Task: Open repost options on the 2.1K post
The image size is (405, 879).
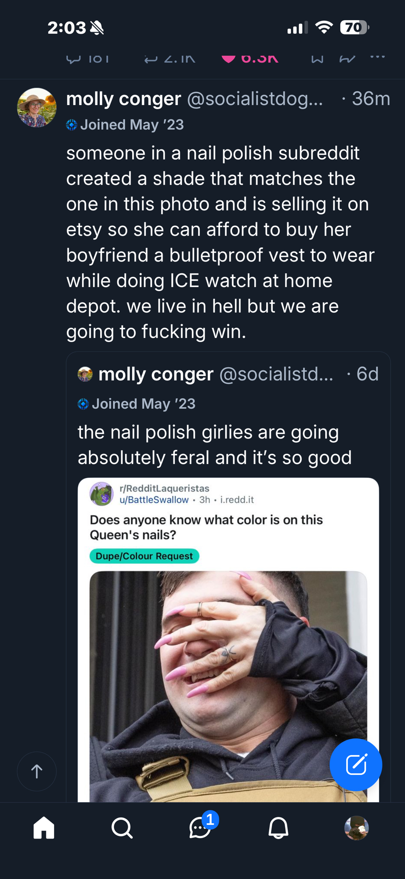Action: tap(151, 59)
